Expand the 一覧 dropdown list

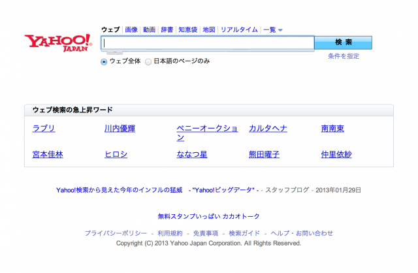pos(273,30)
